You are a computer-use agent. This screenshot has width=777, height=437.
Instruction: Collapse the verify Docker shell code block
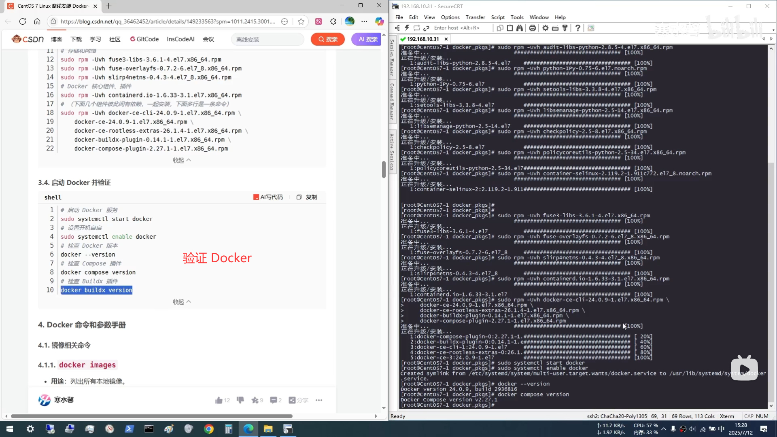(x=182, y=302)
